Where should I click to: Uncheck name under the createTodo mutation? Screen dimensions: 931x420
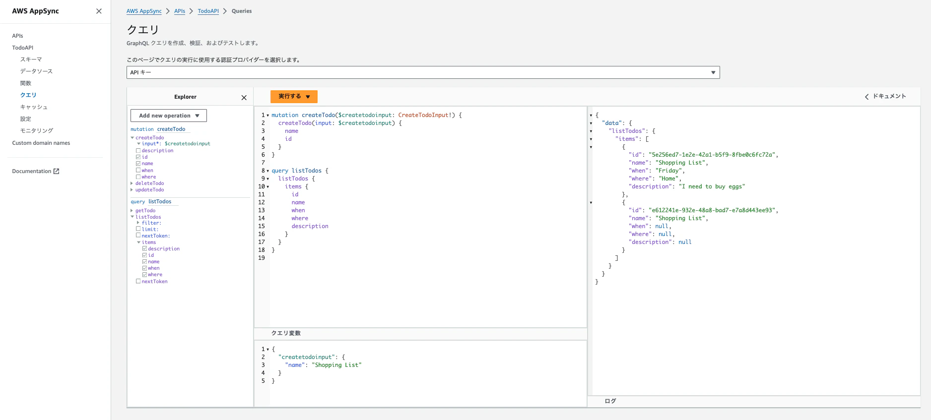point(138,164)
